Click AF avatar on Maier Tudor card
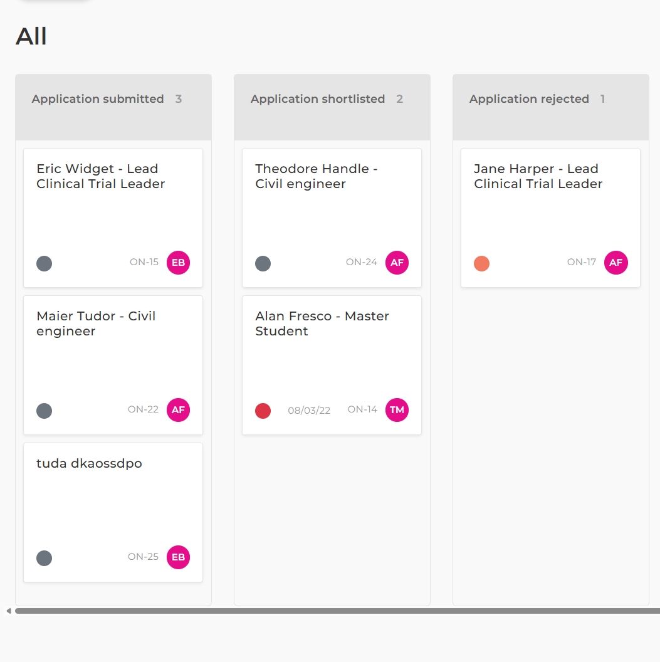The width and height of the screenshot is (660, 662). click(178, 410)
